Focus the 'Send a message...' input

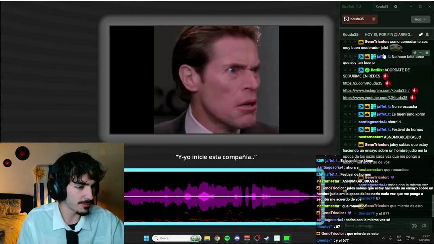tap(376, 226)
